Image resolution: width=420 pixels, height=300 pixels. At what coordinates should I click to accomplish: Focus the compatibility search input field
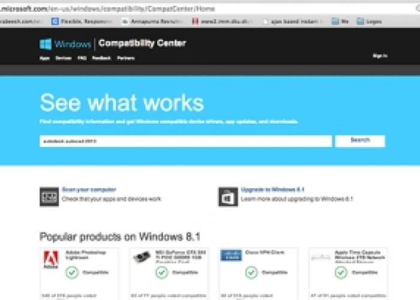point(185,141)
